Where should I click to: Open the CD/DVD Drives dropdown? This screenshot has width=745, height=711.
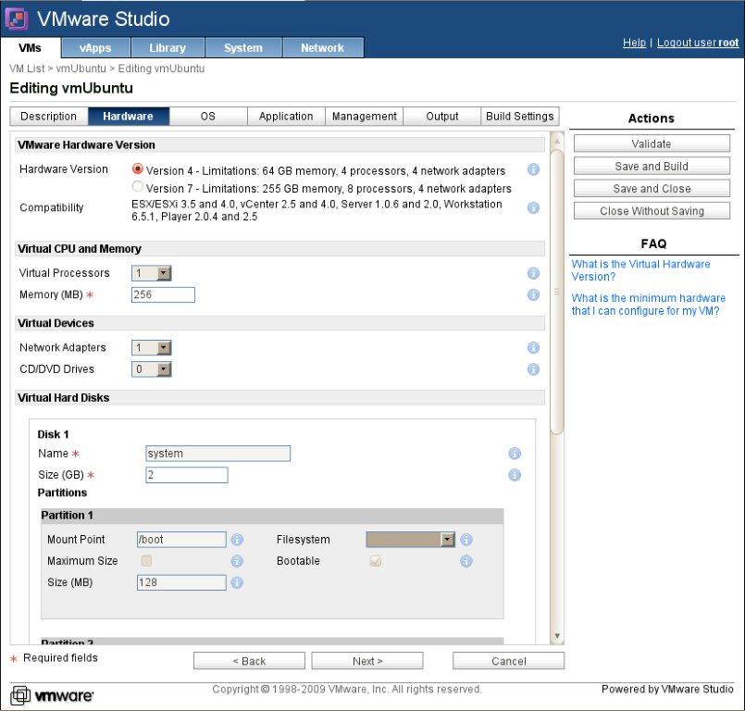[x=152, y=369]
